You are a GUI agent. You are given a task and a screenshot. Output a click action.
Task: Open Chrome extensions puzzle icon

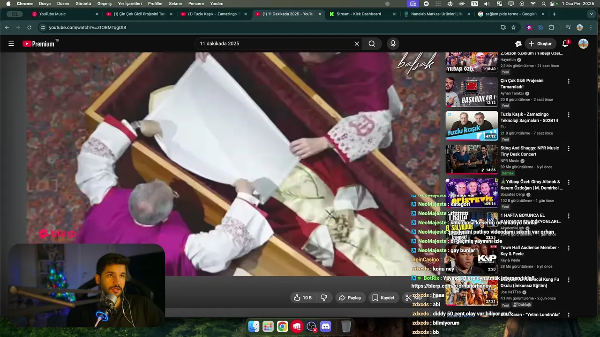click(x=552, y=28)
